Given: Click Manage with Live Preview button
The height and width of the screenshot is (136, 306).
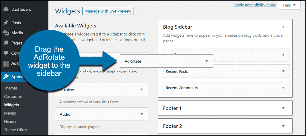Looking at the screenshot, I should (108, 11).
